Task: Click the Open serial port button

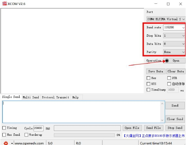Action: click(175, 61)
